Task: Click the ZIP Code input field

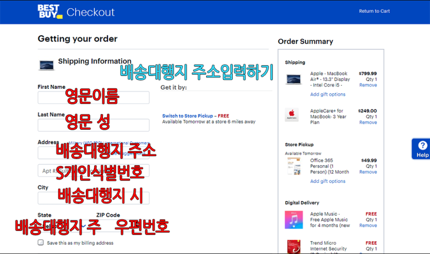Action: click(123, 226)
